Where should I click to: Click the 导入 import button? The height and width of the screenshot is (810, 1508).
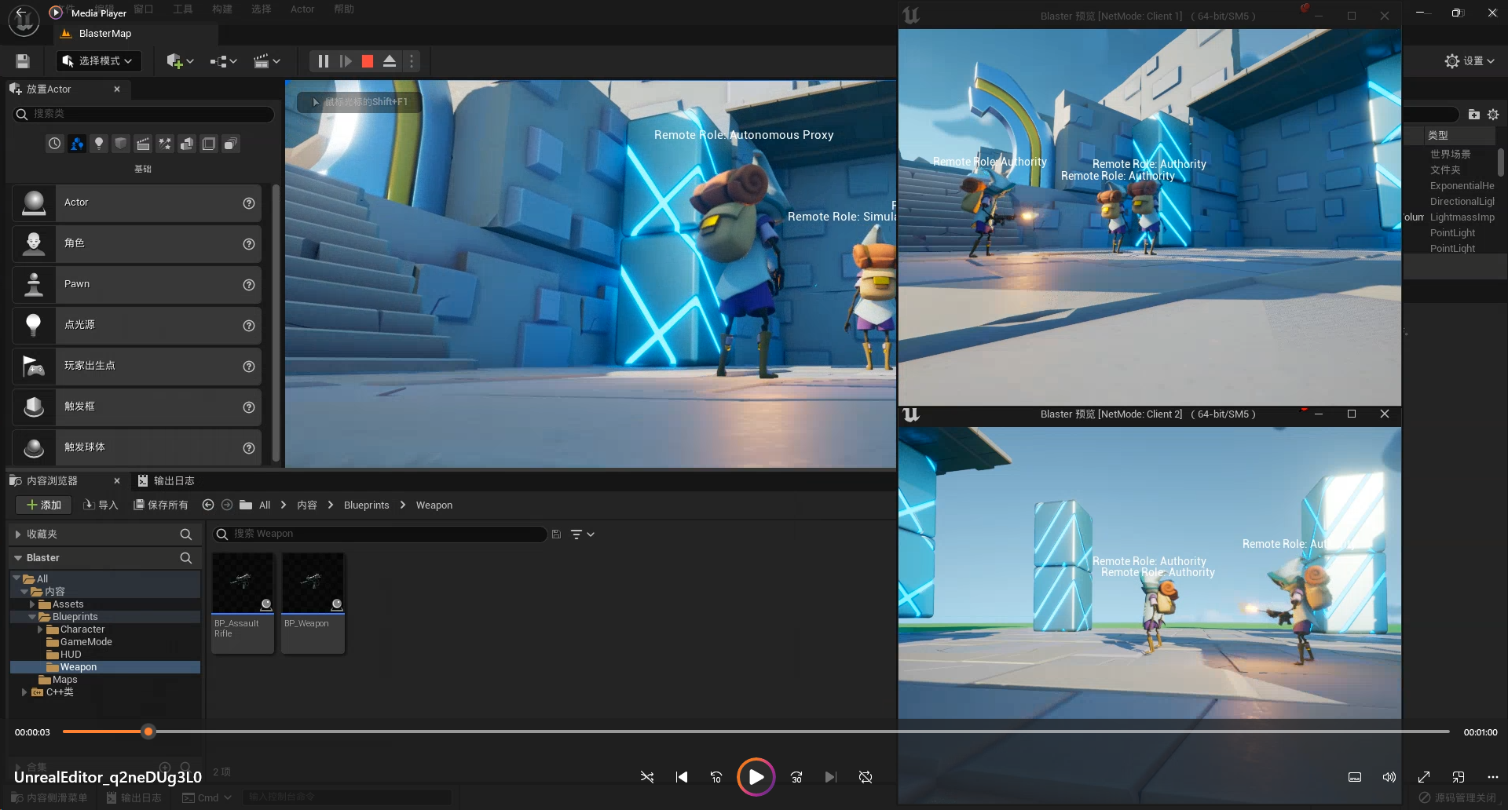pyautogui.click(x=101, y=505)
